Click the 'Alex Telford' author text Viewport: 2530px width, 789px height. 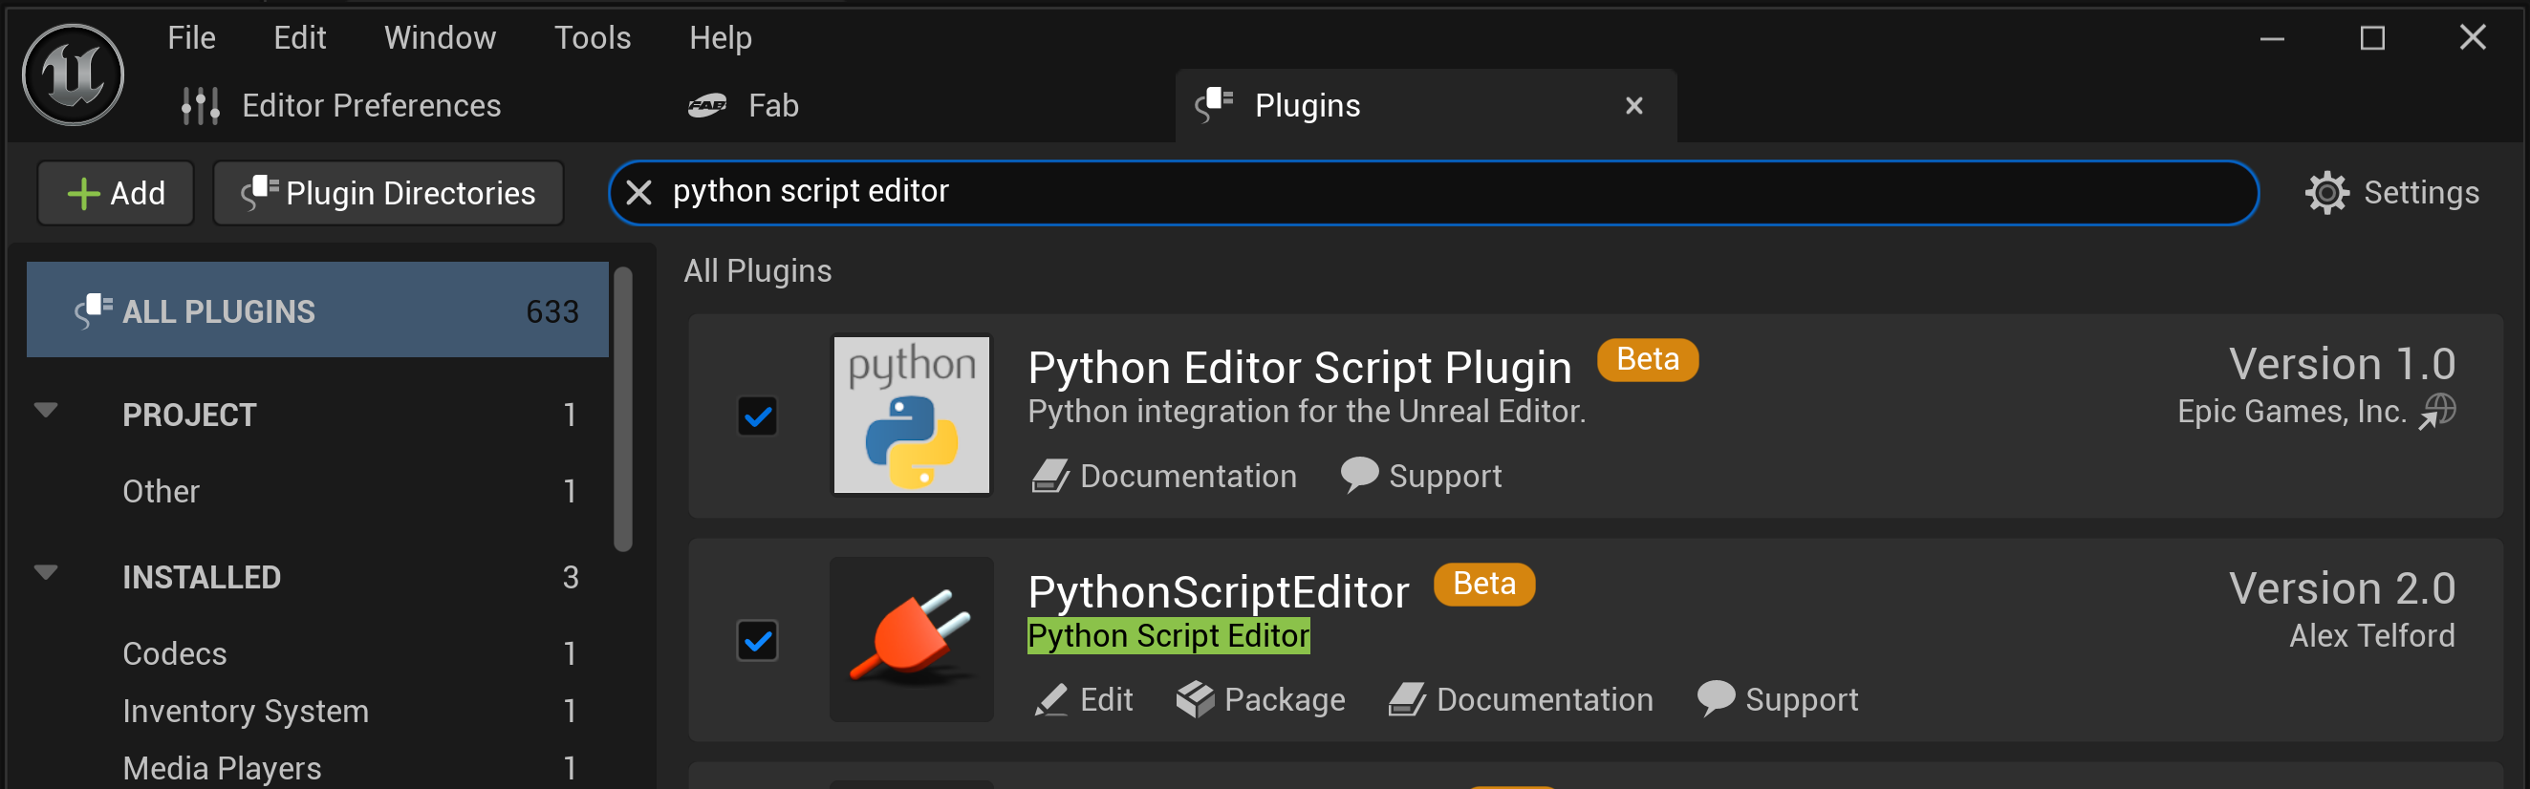pos(2372,637)
